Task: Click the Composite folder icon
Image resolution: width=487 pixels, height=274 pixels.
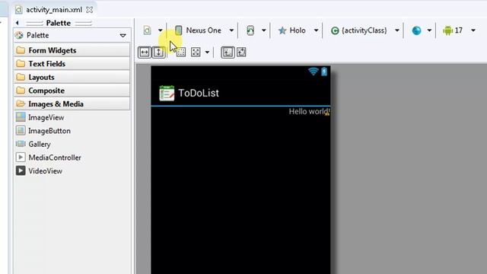Action: 21,90
